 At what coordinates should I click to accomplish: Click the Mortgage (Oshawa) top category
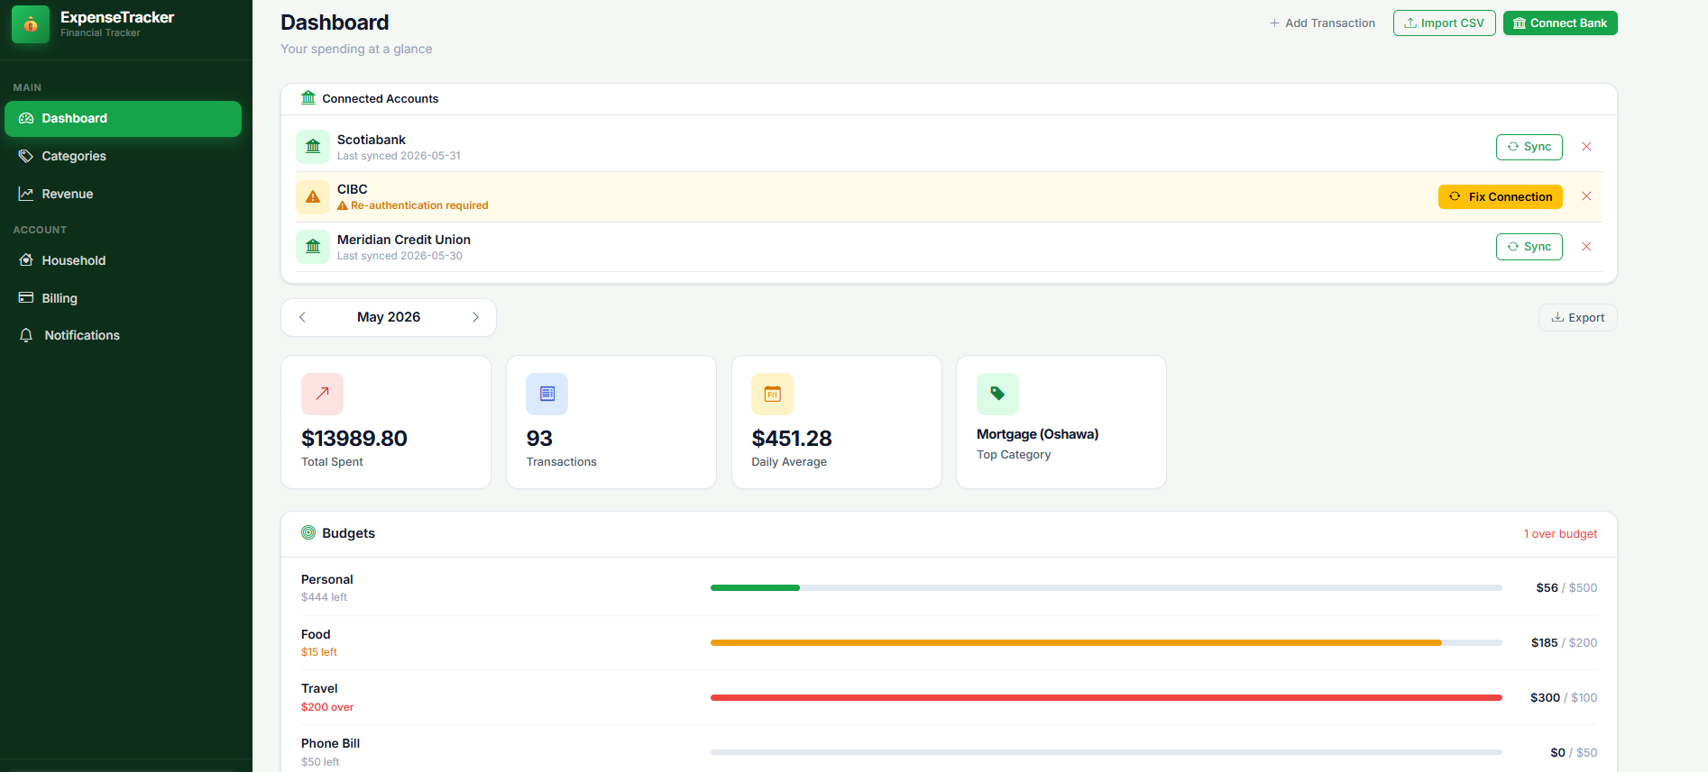(1038, 434)
